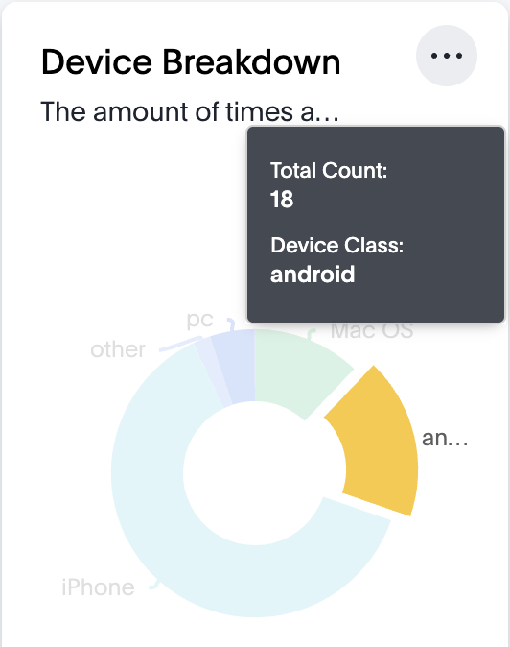510x647 pixels.
Task: Select the thin 'other' slice
Action: tap(212, 373)
